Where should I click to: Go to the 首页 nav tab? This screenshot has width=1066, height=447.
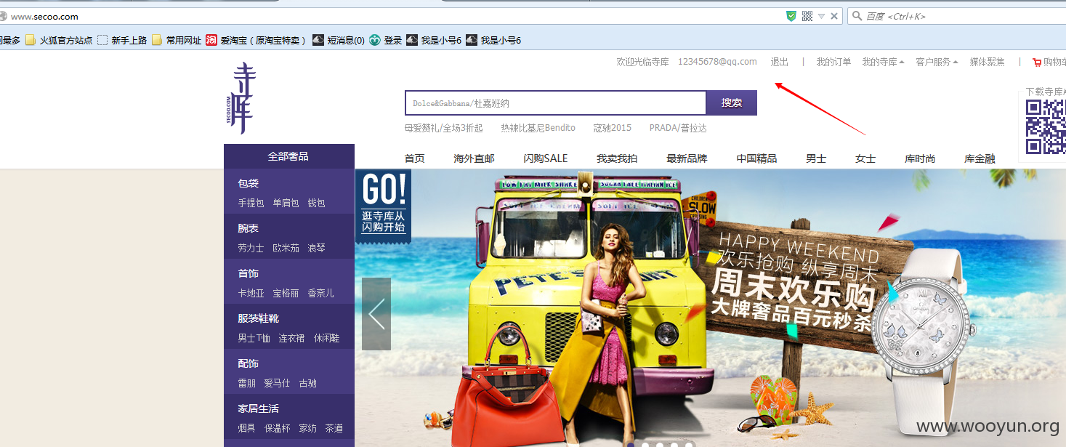tap(414, 158)
